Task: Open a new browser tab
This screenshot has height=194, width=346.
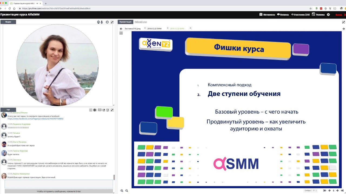Action: pyautogui.click(x=46, y=4)
